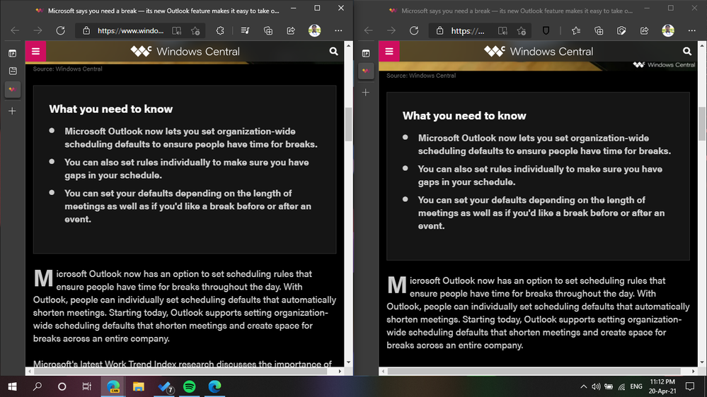Screen dimensions: 707x397
Task: Click the shield icon in right browser toolbar
Action: pos(546,30)
